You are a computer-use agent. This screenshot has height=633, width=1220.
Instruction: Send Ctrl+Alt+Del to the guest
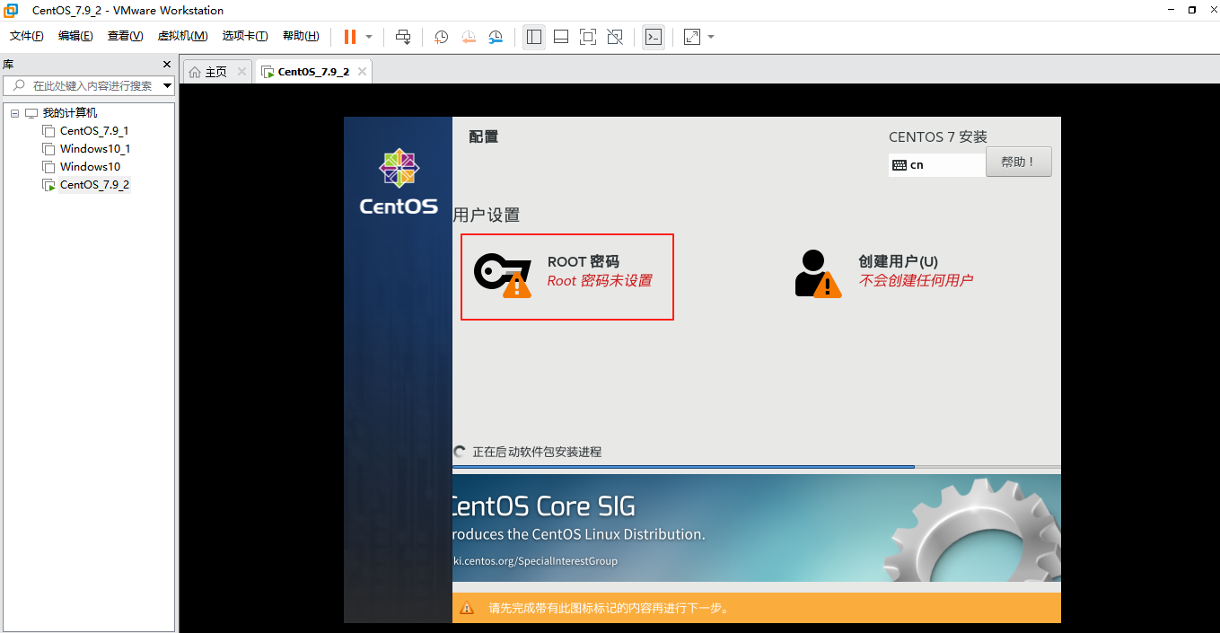click(x=403, y=37)
